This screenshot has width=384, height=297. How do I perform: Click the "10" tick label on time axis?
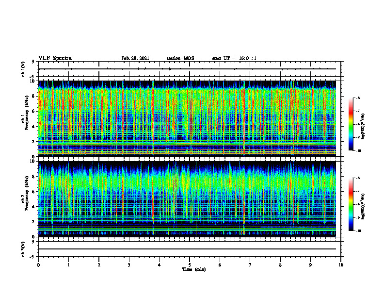(x=341, y=265)
